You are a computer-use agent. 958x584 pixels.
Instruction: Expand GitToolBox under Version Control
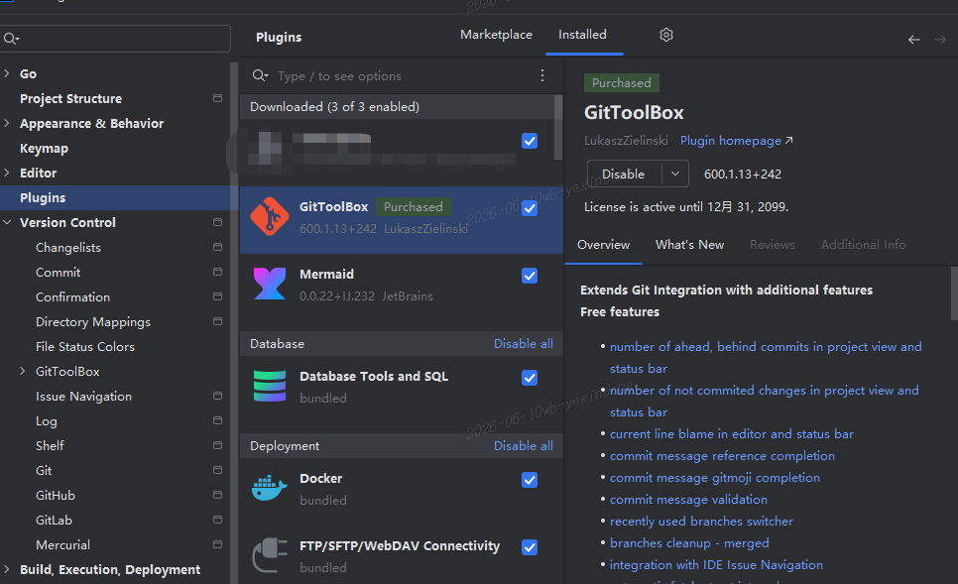[23, 371]
